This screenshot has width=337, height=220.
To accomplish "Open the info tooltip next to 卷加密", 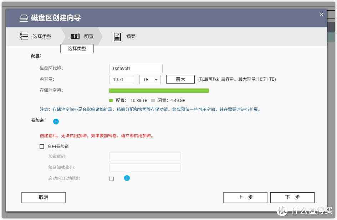I will point(56,122).
